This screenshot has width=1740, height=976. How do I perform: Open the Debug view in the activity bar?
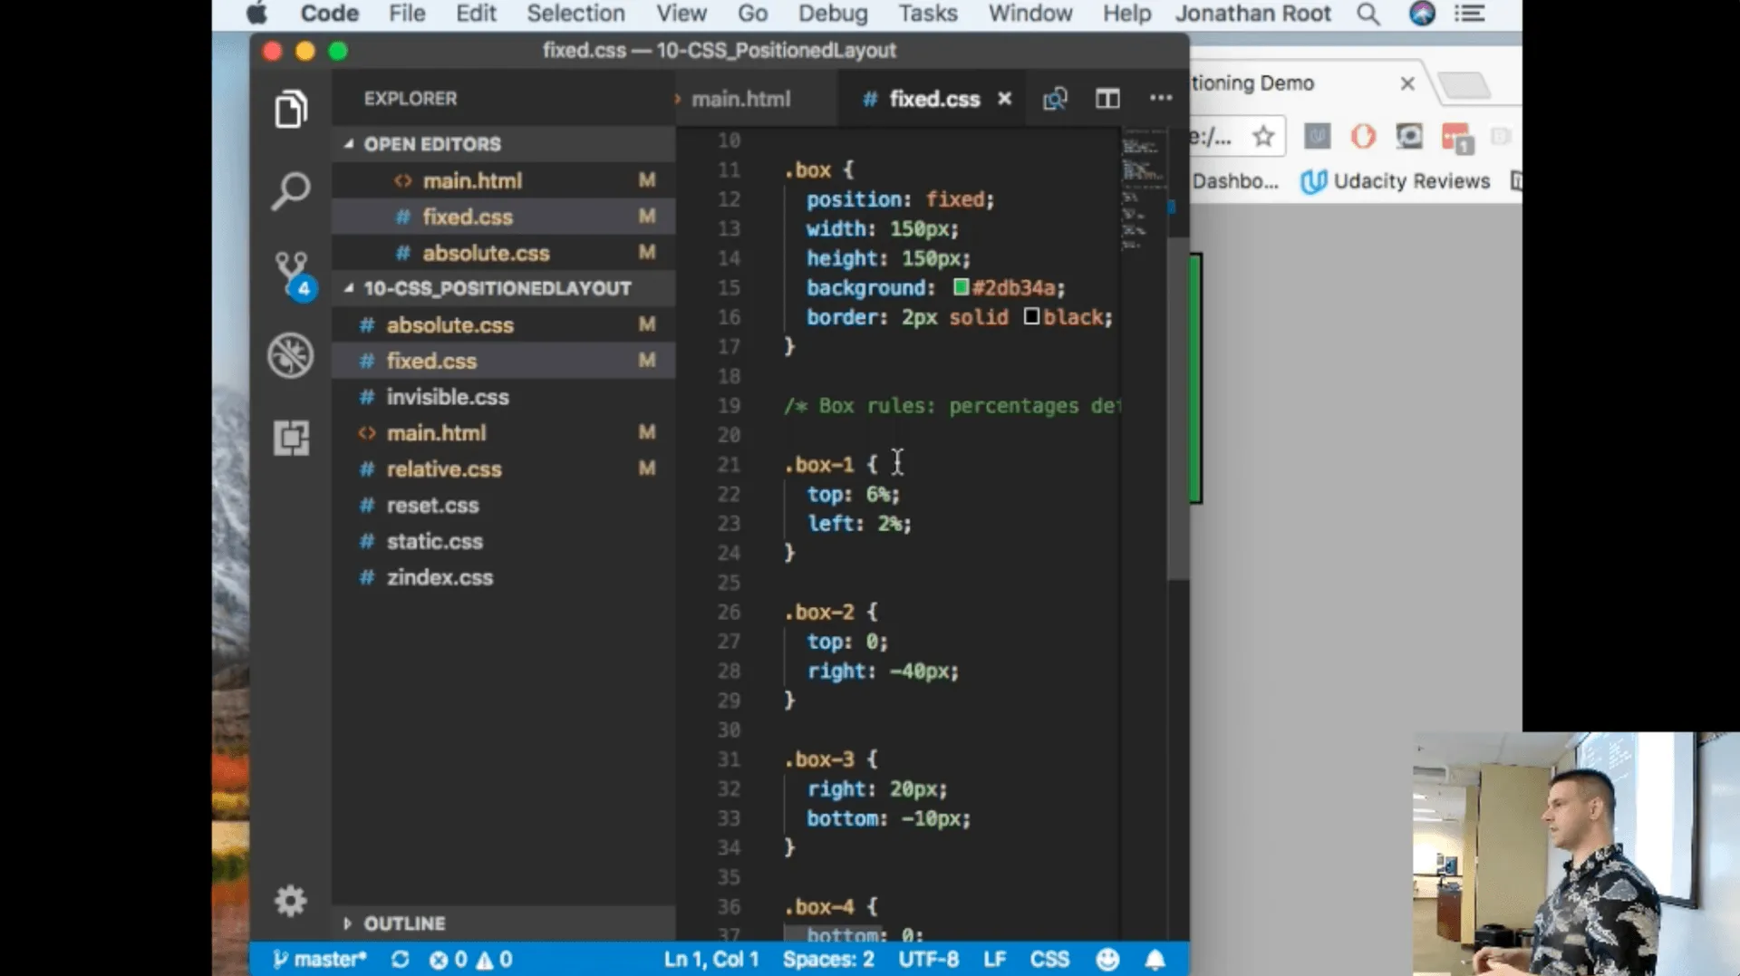[x=291, y=355]
